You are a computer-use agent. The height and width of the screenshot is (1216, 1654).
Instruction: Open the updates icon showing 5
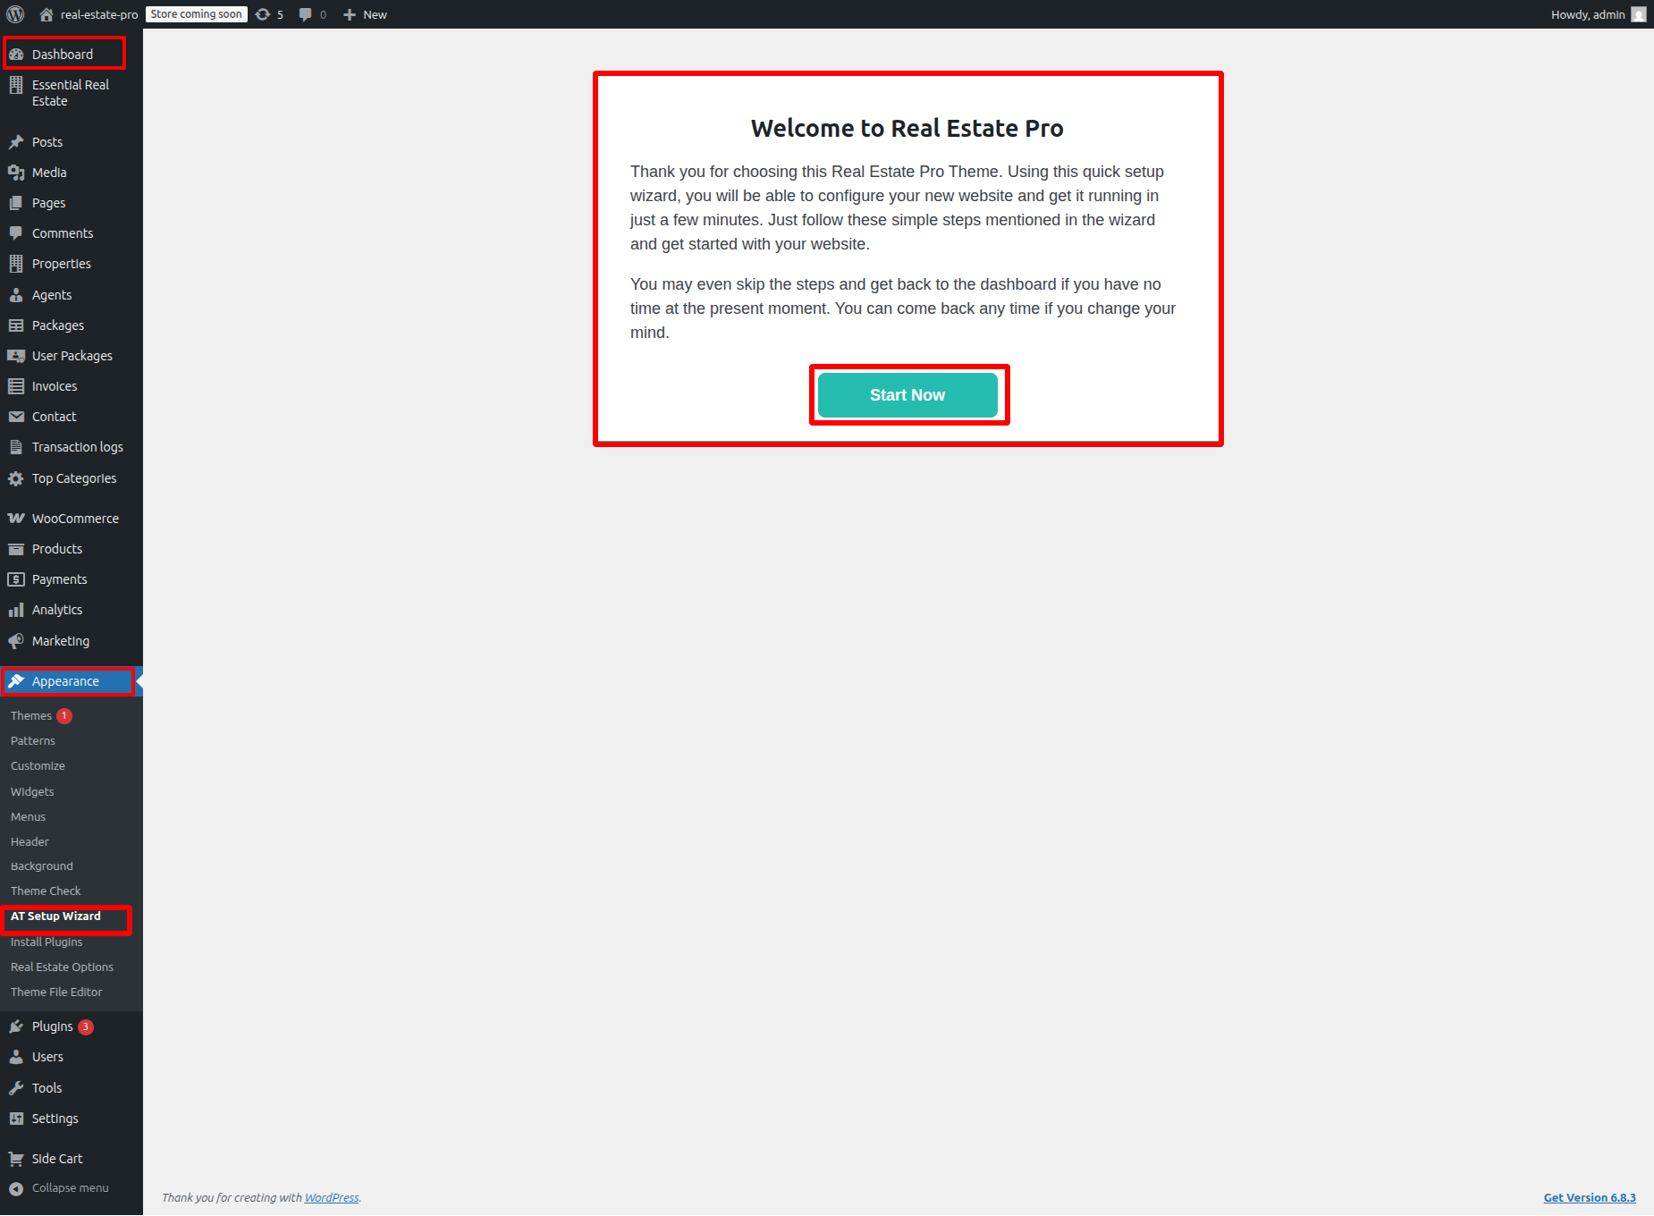(263, 14)
